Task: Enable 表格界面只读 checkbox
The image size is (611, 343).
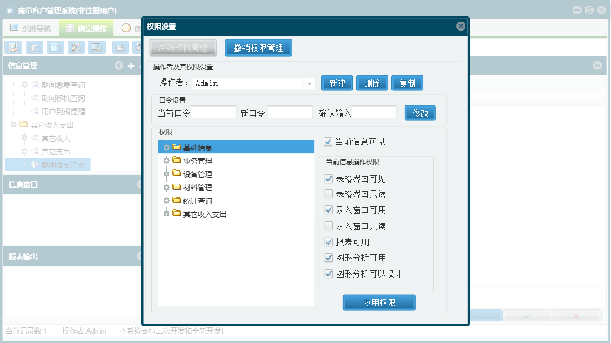Action: click(x=329, y=193)
